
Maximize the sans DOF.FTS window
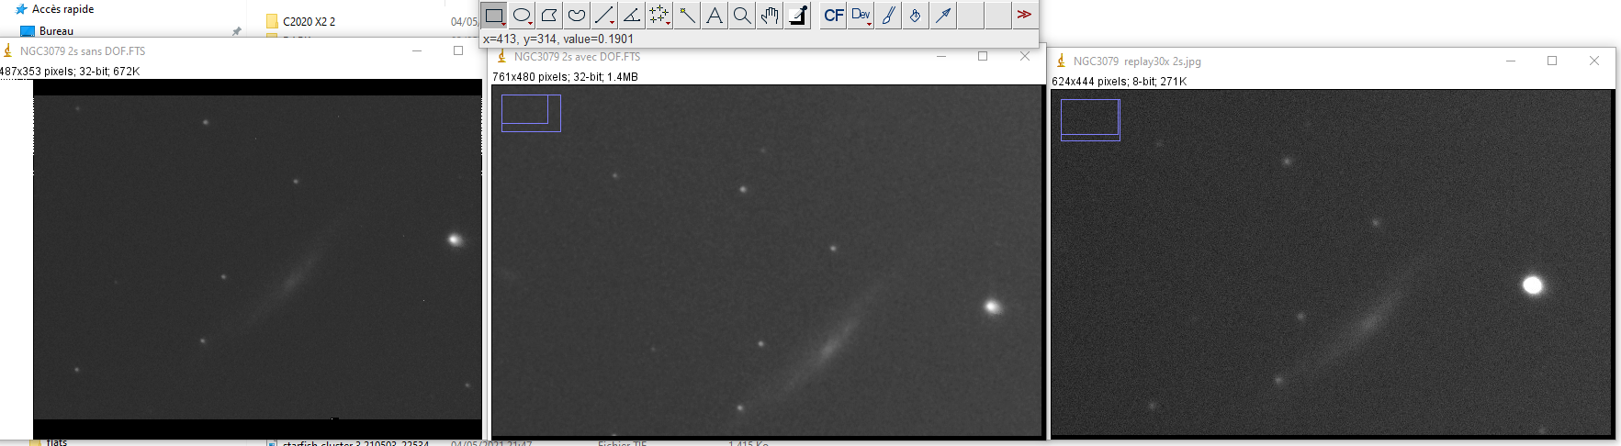click(x=458, y=50)
